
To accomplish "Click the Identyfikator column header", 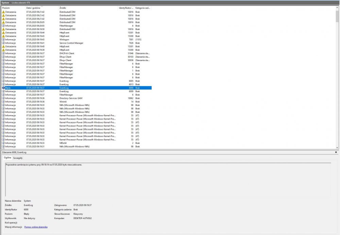I will click(x=126, y=8).
